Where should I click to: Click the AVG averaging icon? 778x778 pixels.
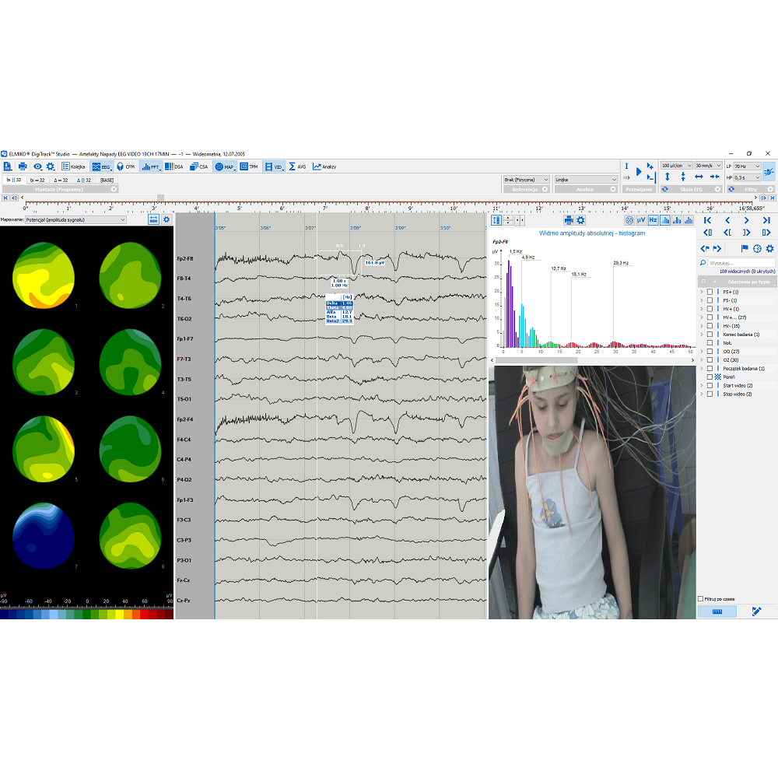(297, 166)
